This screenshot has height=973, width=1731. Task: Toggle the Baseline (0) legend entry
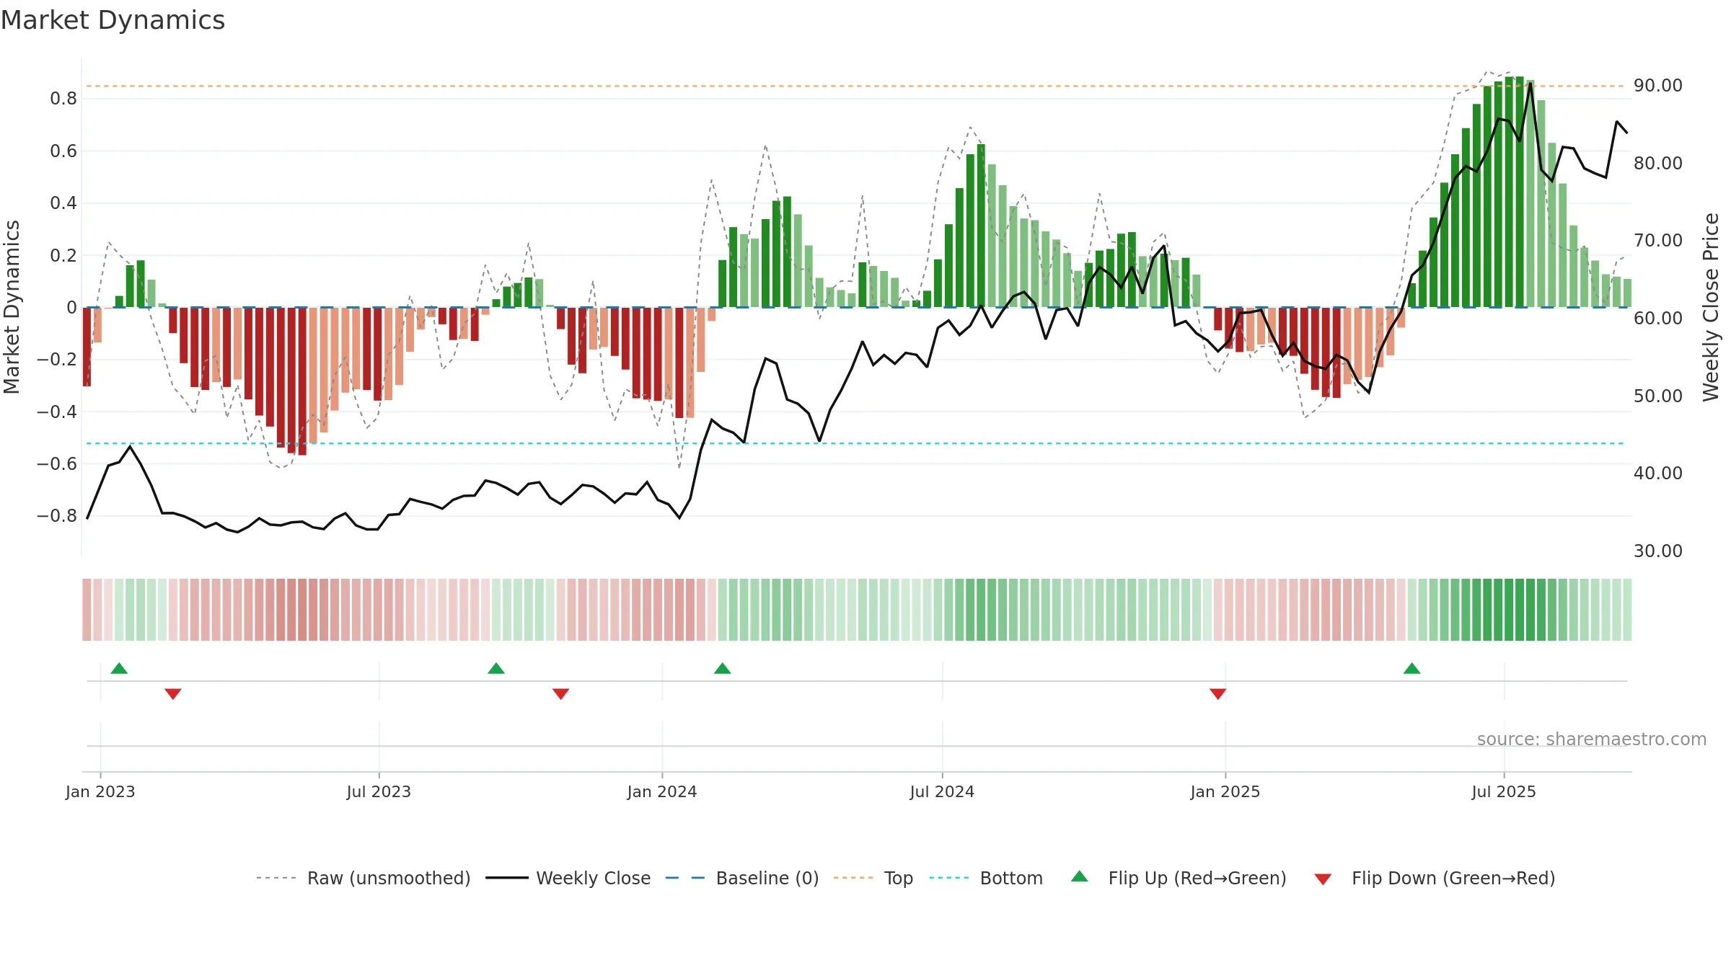pyautogui.click(x=741, y=878)
